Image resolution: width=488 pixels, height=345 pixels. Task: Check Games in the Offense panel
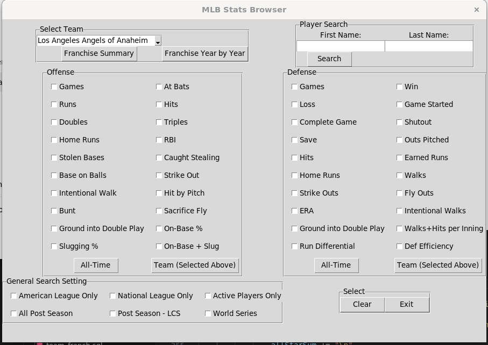pos(54,87)
